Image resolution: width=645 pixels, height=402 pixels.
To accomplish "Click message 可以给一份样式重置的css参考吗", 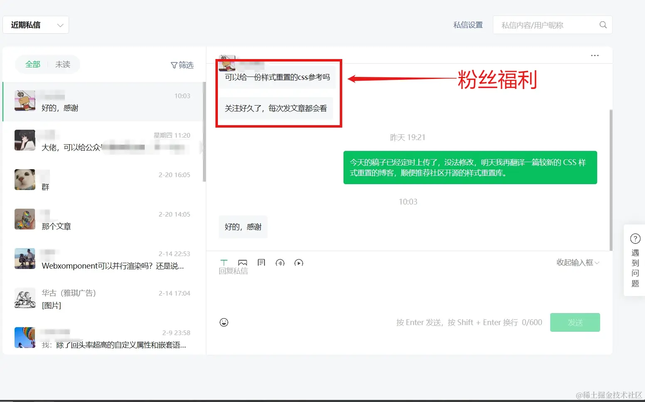I will (277, 77).
